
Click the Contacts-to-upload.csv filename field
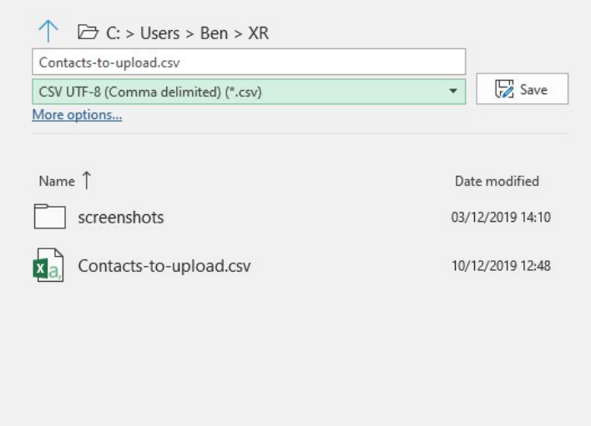click(249, 62)
